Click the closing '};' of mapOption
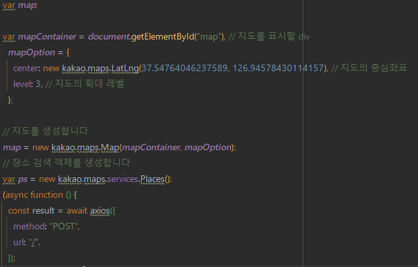The height and width of the screenshot is (267, 418). (10, 100)
